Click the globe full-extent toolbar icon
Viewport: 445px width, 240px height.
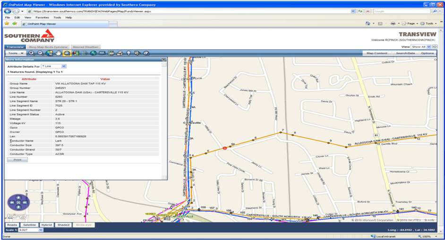point(50,53)
